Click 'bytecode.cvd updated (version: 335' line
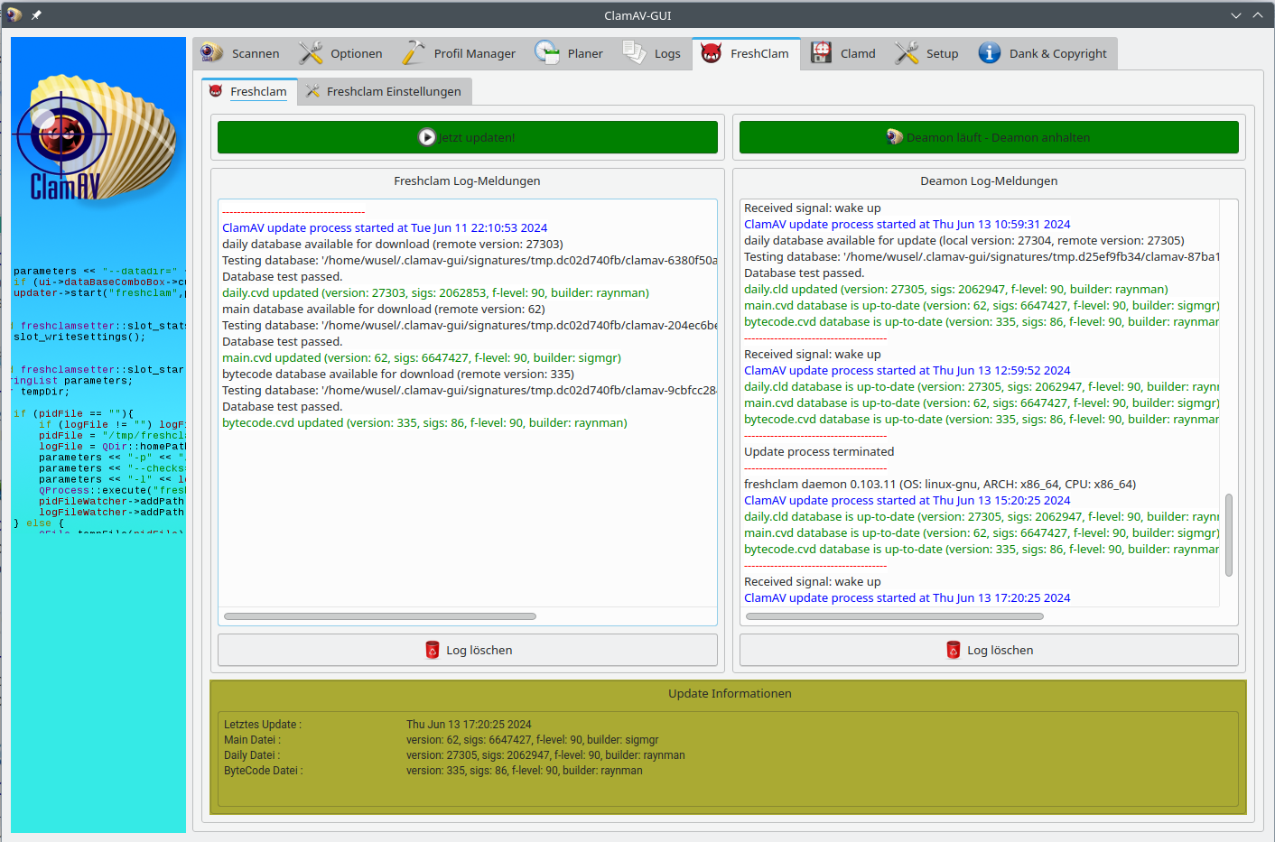 click(424, 422)
